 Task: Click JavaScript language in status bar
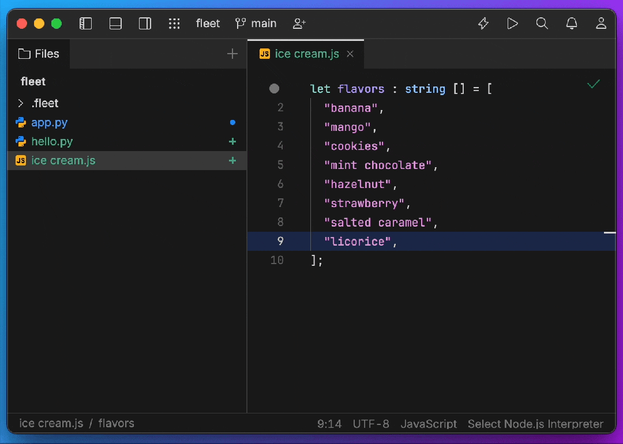coord(429,424)
